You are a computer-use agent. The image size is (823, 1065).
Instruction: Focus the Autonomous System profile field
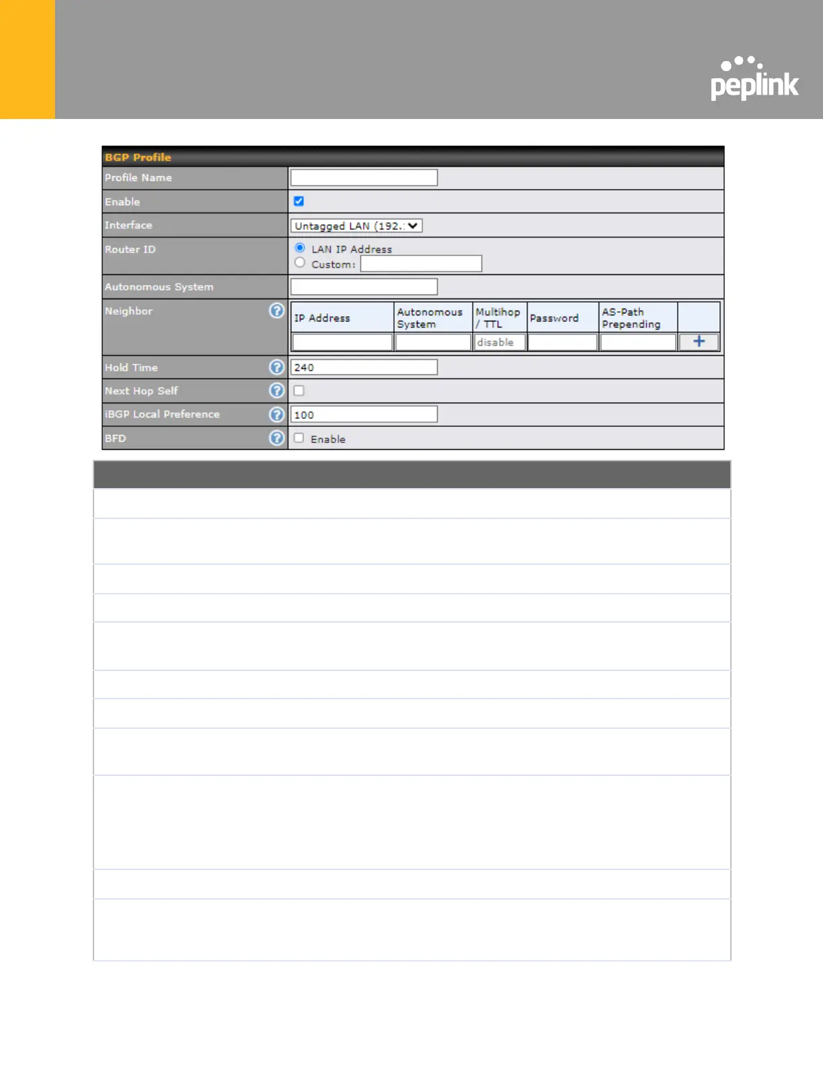364,287
